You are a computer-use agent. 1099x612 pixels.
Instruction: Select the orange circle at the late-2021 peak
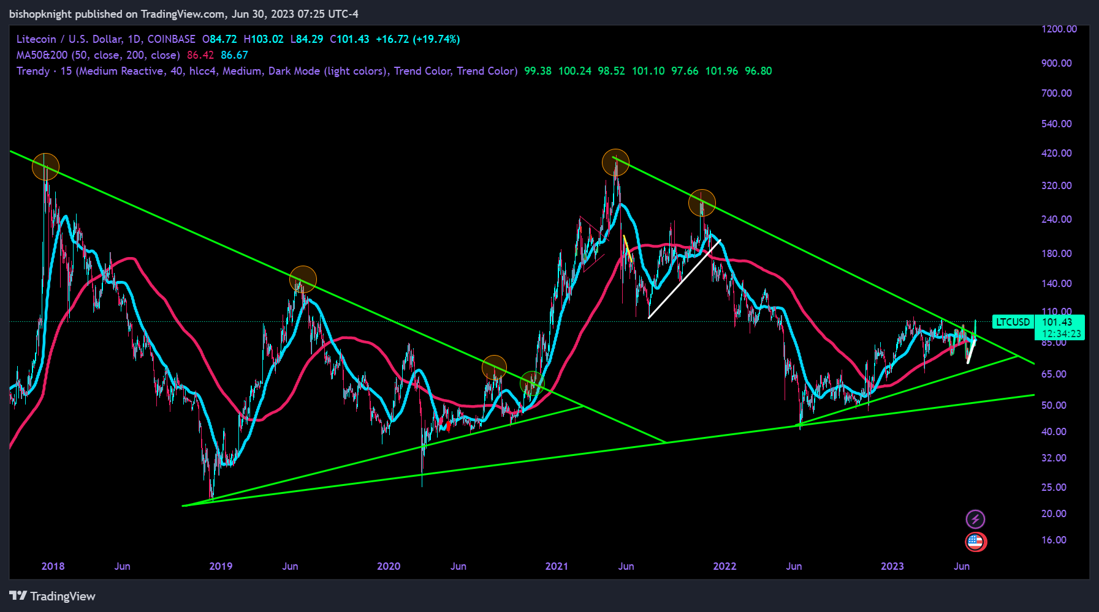[x=702, y=203]
